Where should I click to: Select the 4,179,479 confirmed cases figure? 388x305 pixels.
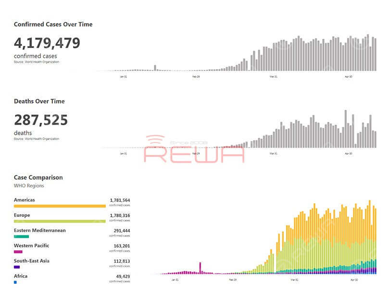(x=47, y=43)
